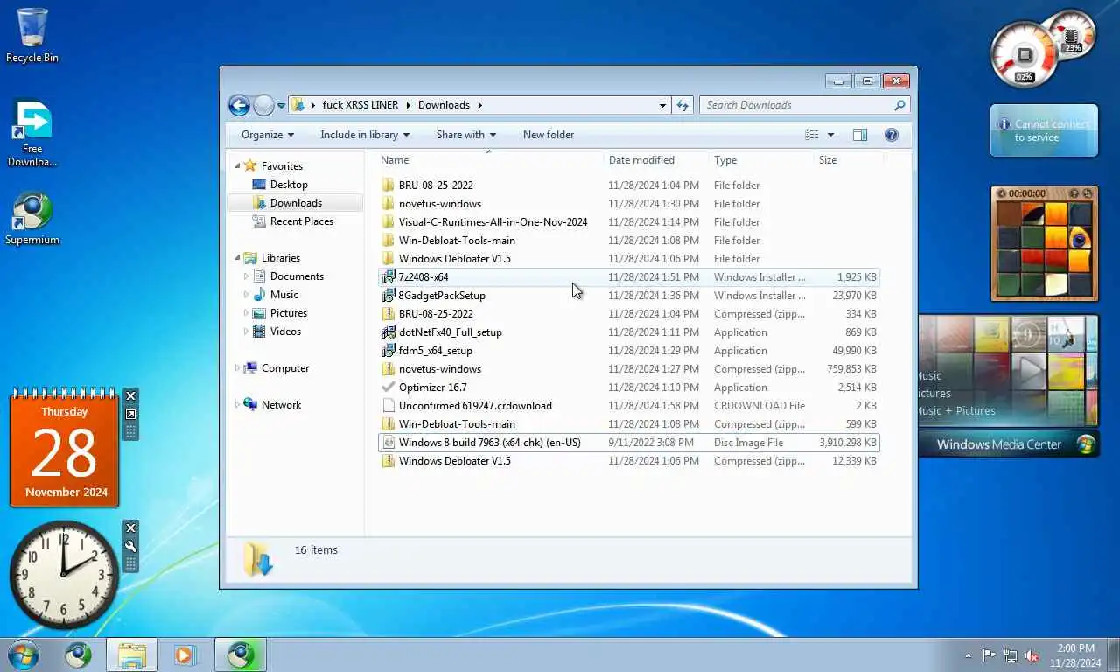Collapse the Libraries tree section
The image size is (1120, 672).
(x=237, y=257)
